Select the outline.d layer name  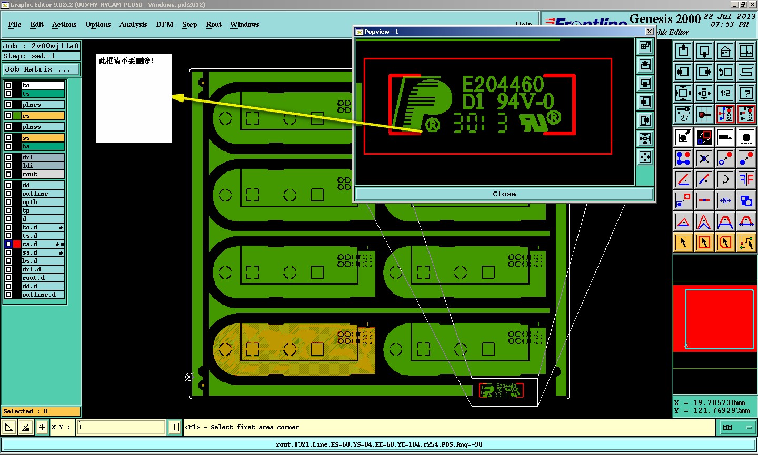pos(43,295)
